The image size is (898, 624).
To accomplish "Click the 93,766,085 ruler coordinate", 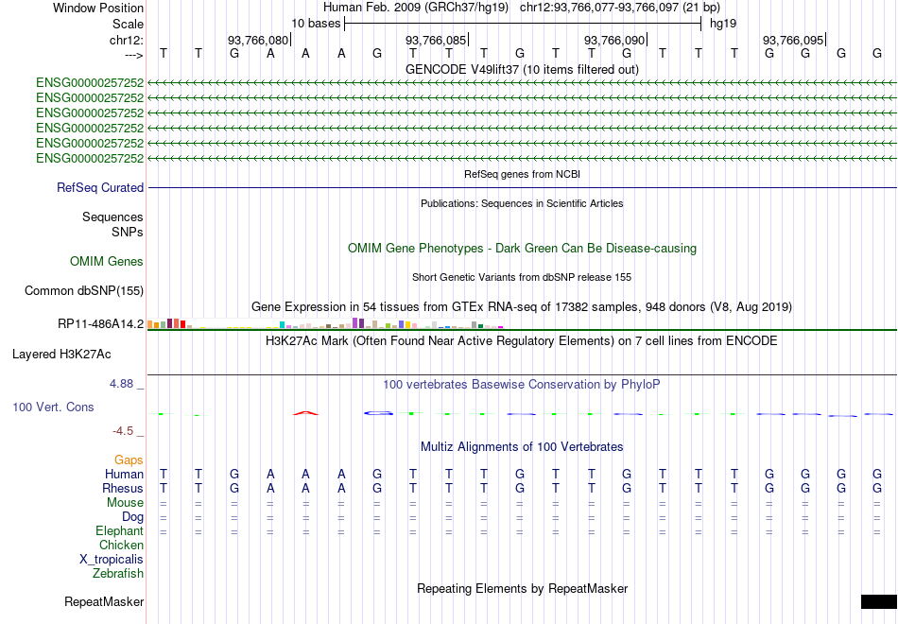I will [436, 40].
